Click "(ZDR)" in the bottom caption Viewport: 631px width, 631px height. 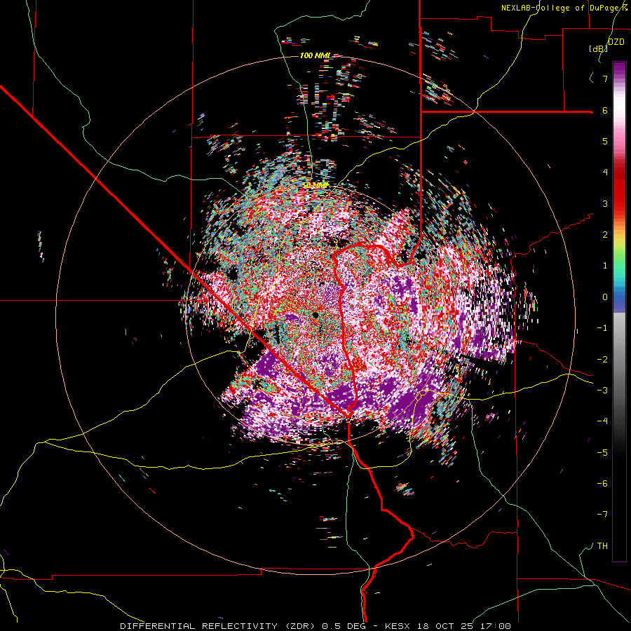click(299, 626)
